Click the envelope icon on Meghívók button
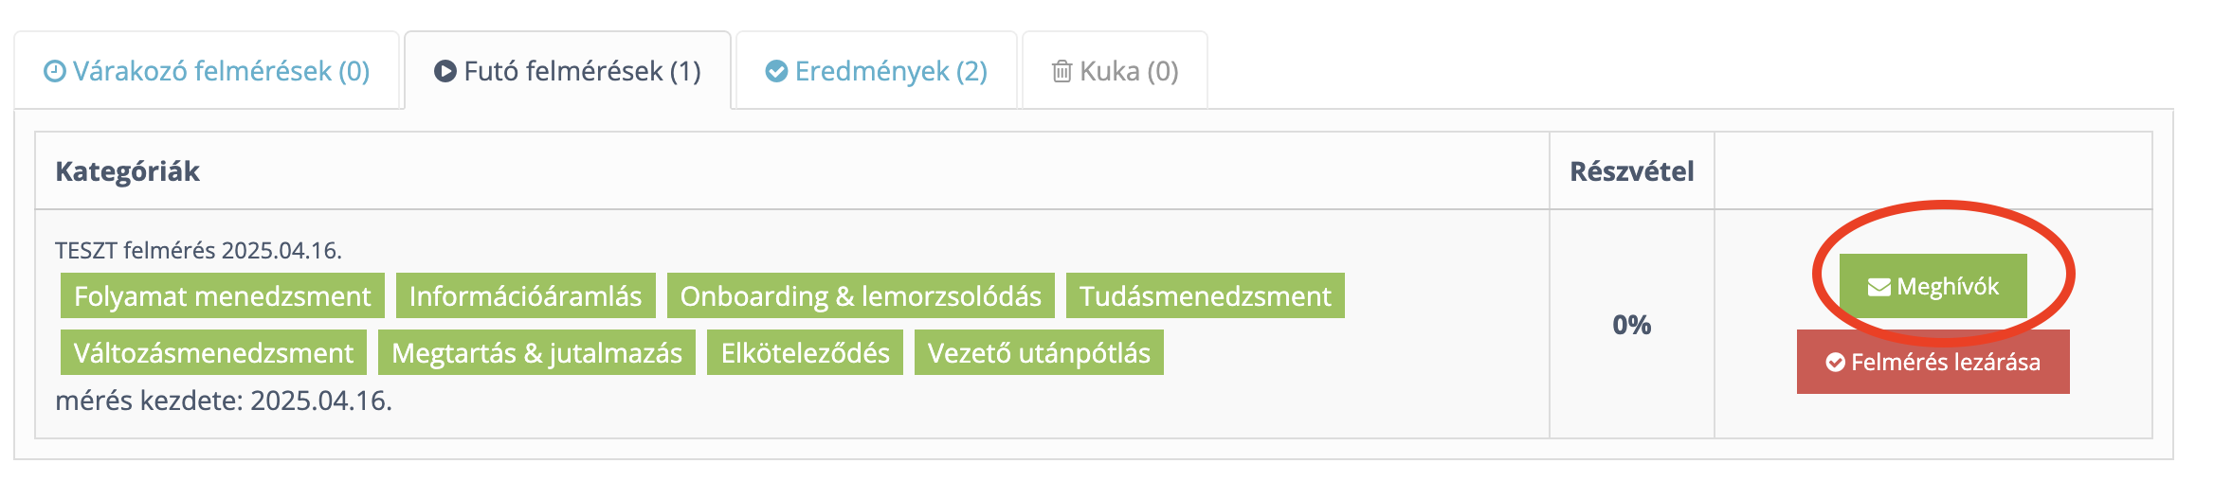This screenshot has width=2214, height=481. pos(1878,287)
